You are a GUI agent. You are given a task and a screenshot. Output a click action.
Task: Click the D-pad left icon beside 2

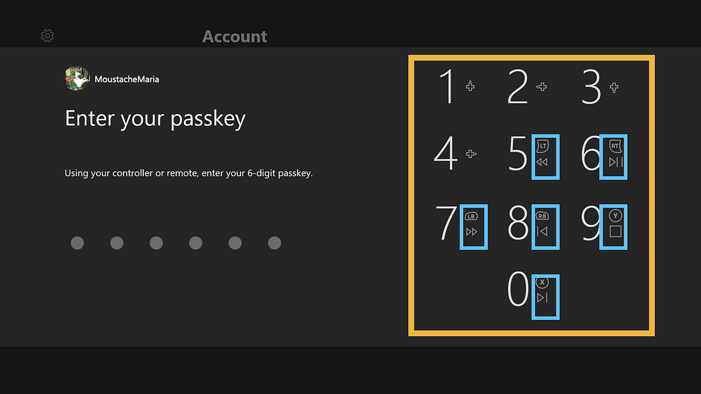pos(541,87)
